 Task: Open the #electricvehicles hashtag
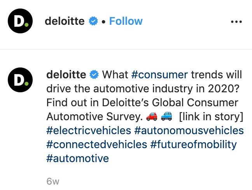pyautogui.click(x=88, y=130)
